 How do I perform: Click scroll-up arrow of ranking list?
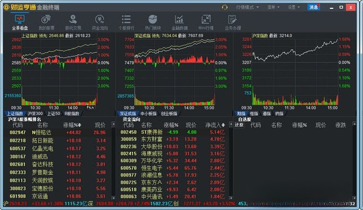113,125
